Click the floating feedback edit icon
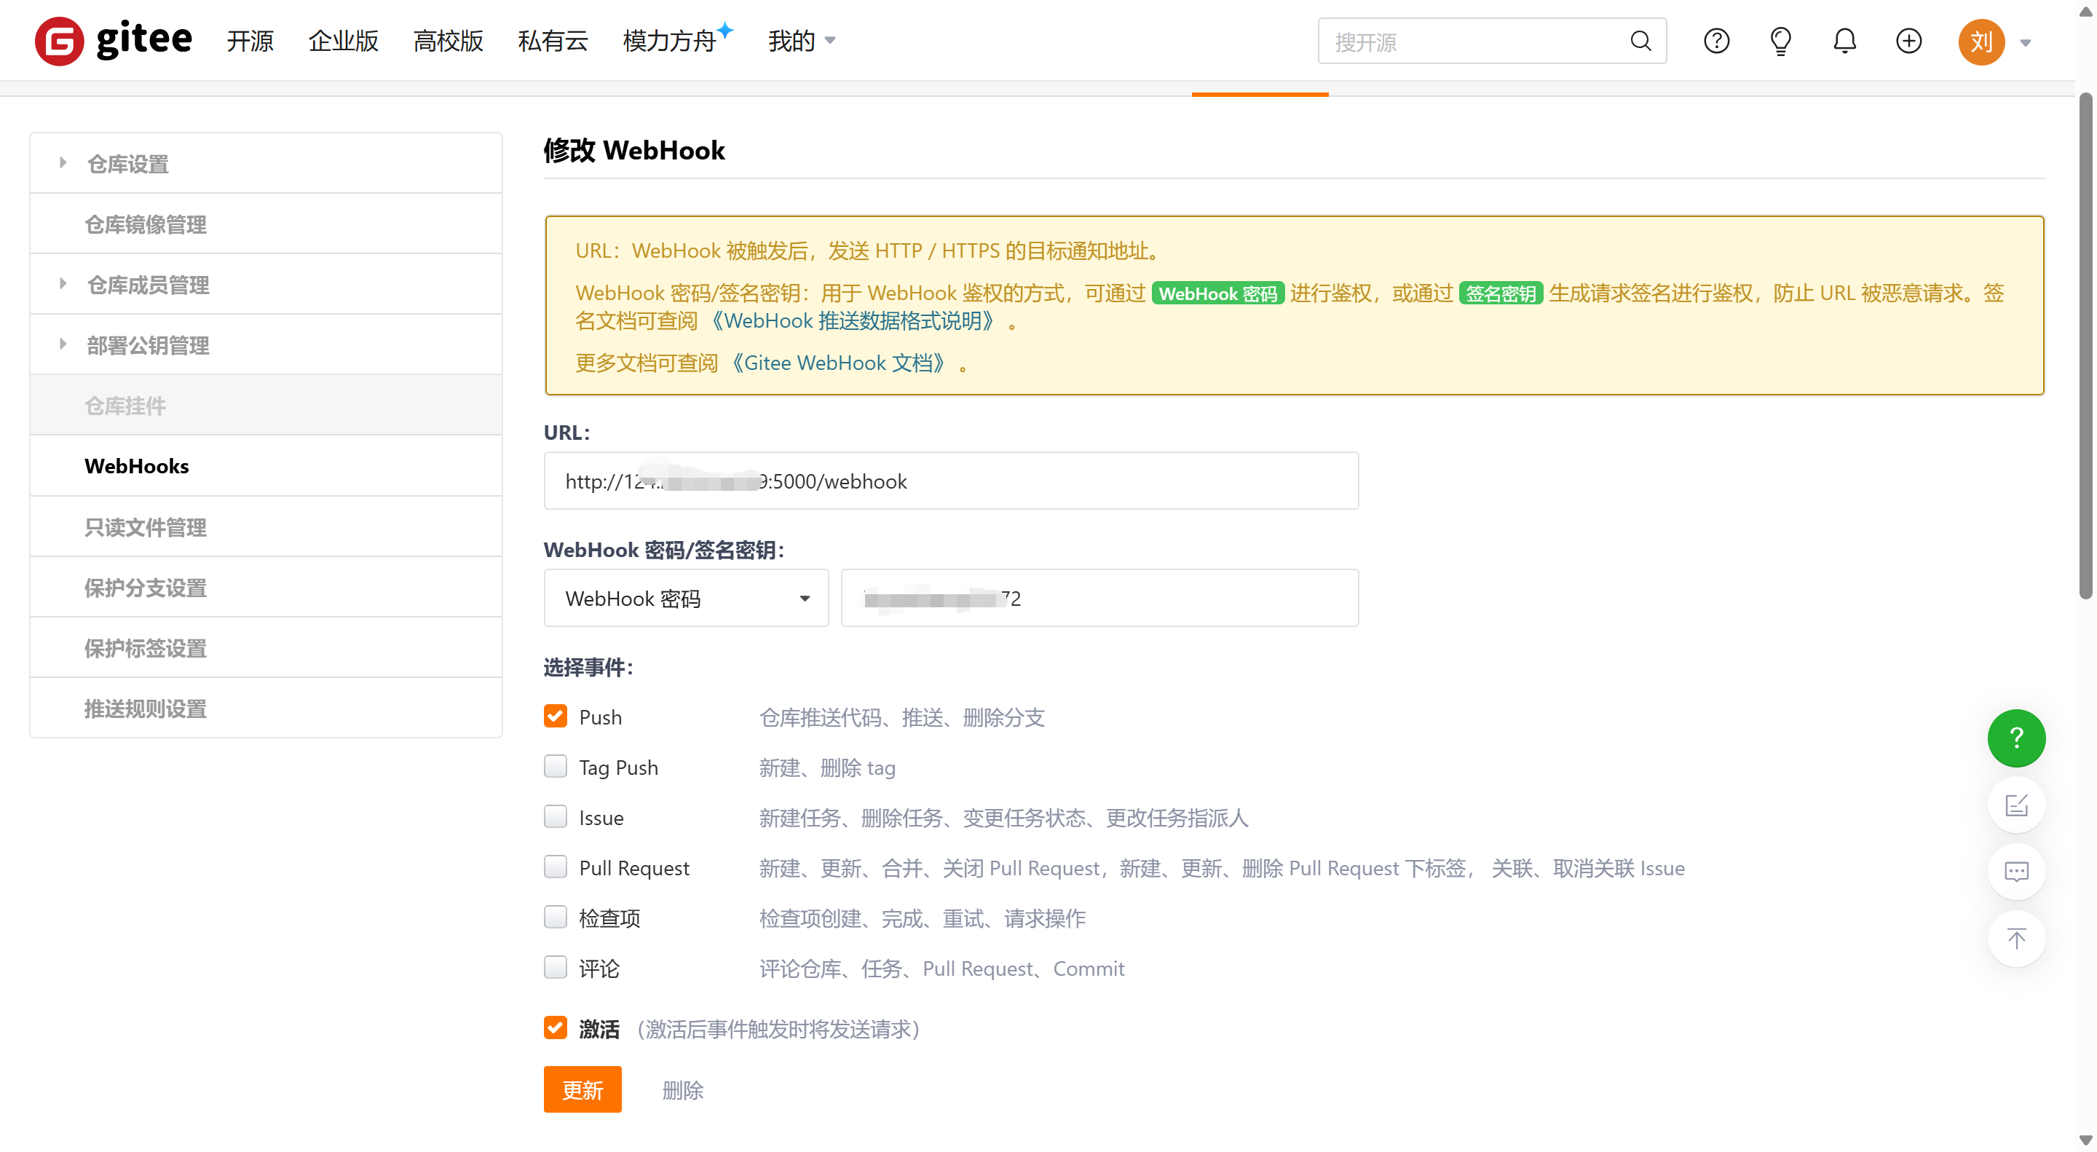 [x=2015, y=805]
